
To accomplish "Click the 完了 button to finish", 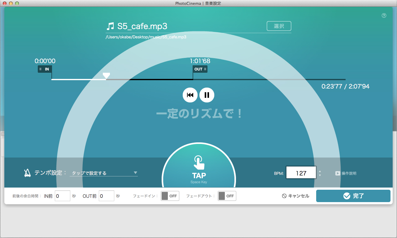I will click(x=353, y=196).
